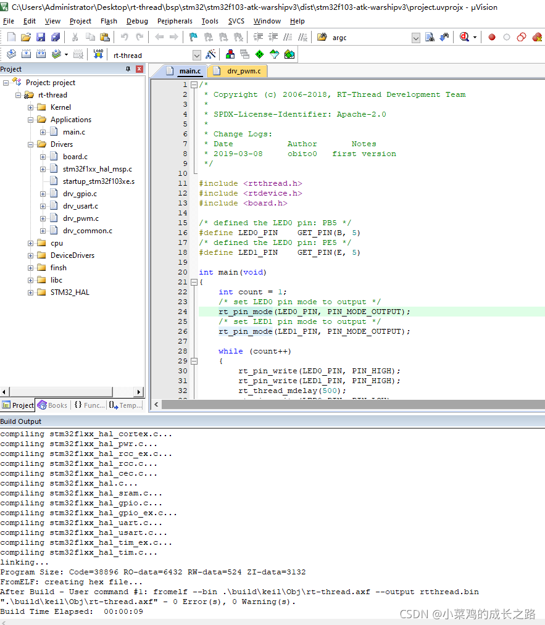This screenshot has height=625, width=545.
Task: Select board.c in the Drivers folder
Action: [x=75, y=157]
